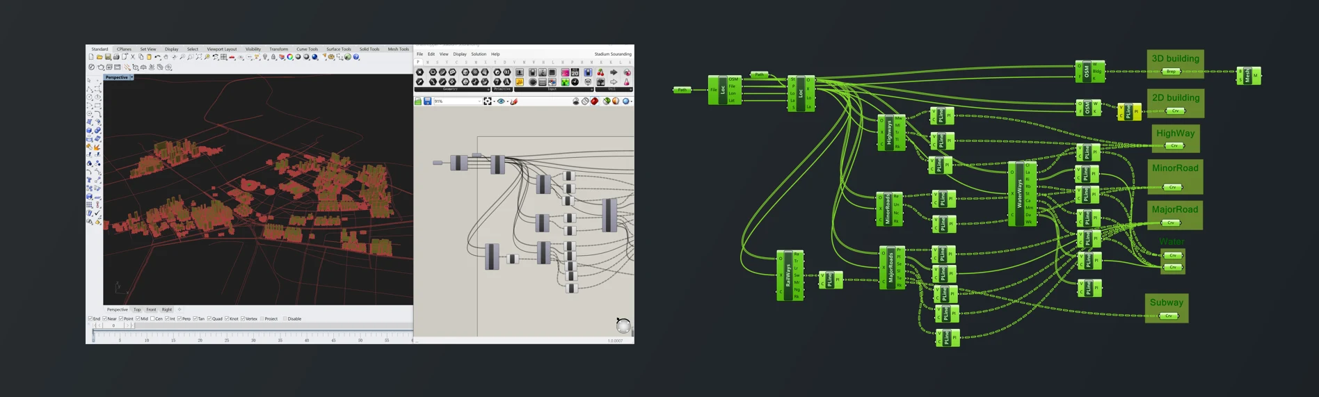Viewport: 1319px width, 397px height.
Task: Switch to the Curve Tools toolbar tab
Action: point(307,49)
